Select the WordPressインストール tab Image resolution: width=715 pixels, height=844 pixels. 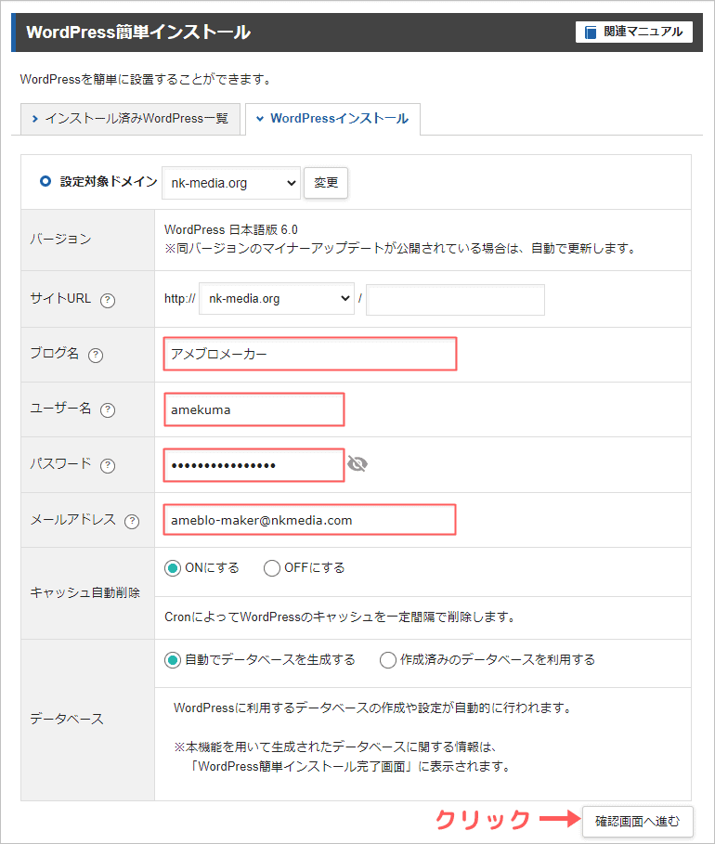(x=331, y=119)
